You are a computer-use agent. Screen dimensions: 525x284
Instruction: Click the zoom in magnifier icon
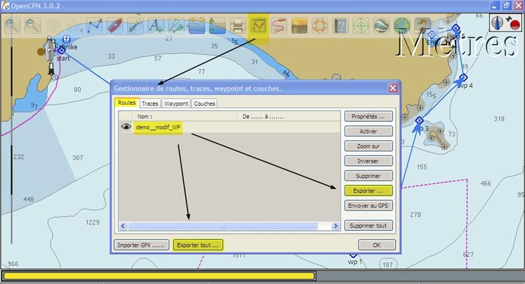pyautogui.click(x=12, y=26)
